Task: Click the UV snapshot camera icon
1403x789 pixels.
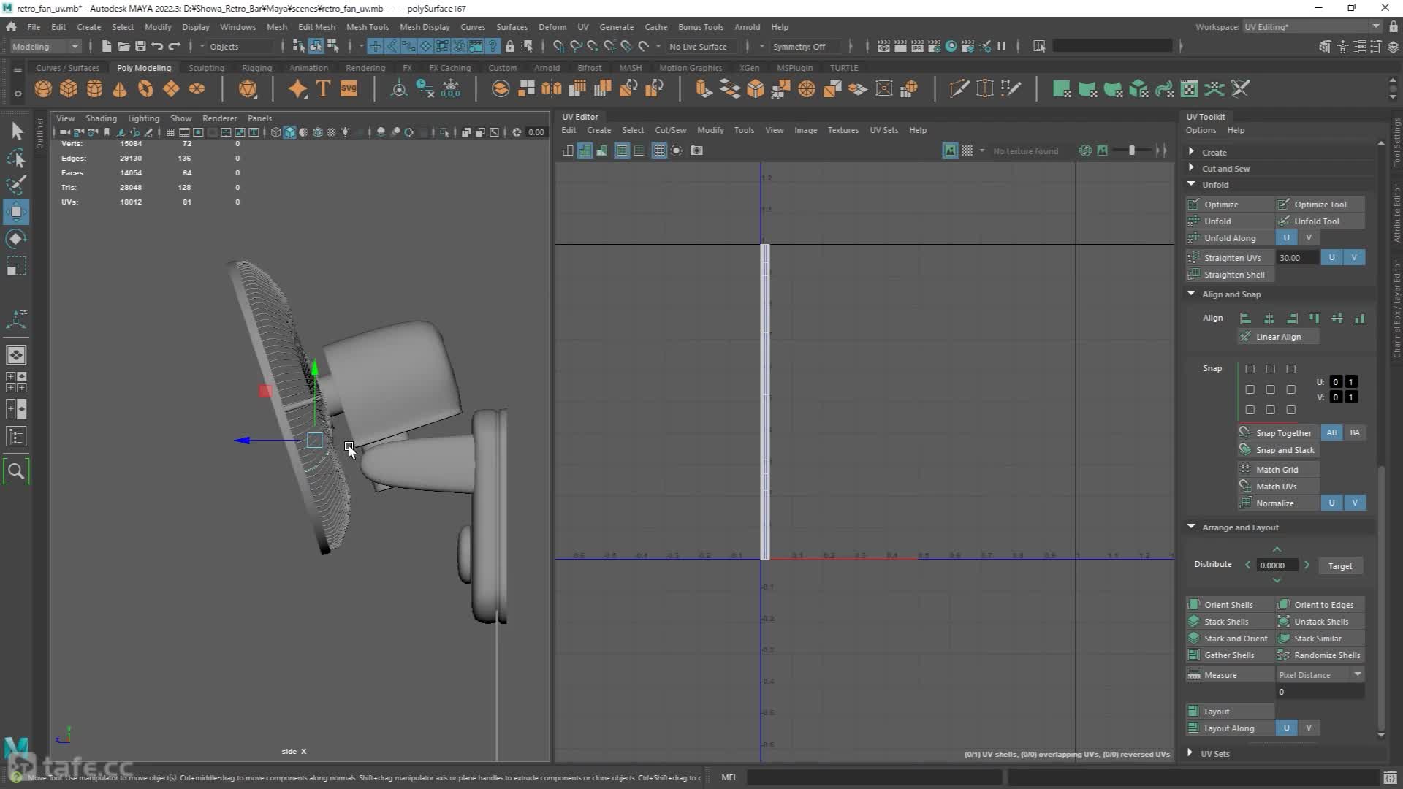Action: [x=696, y=150]
